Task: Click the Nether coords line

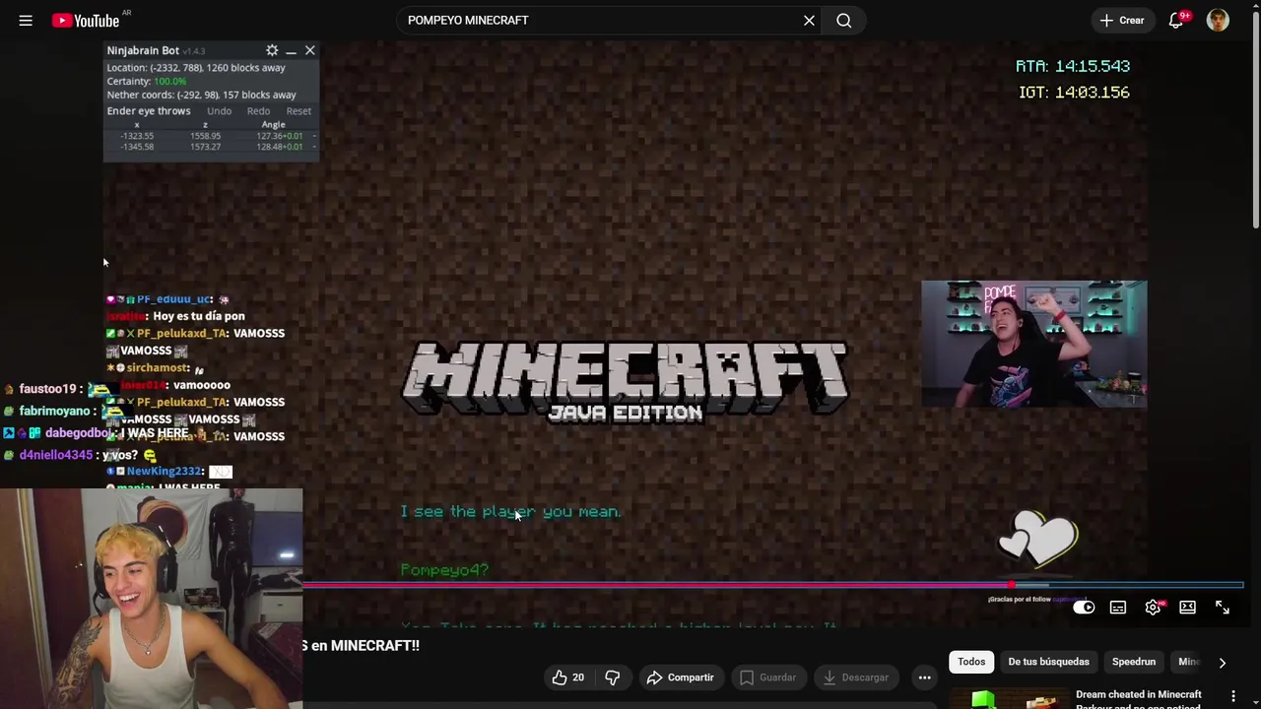Action: pyautogui.click(x=201, y=96)
